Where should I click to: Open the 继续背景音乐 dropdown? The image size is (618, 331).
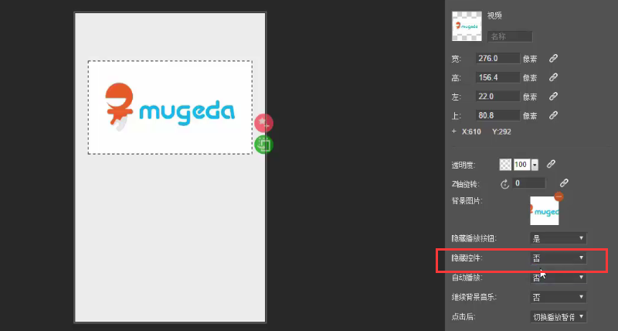pyautogui.click(x=558, y=297)
